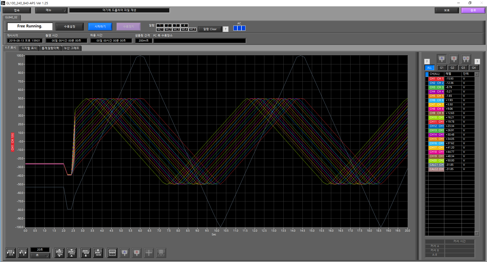Toggle the visibility box beside CH1 row
The width and height of the screenshot is (487, 262).
(427, 79)
